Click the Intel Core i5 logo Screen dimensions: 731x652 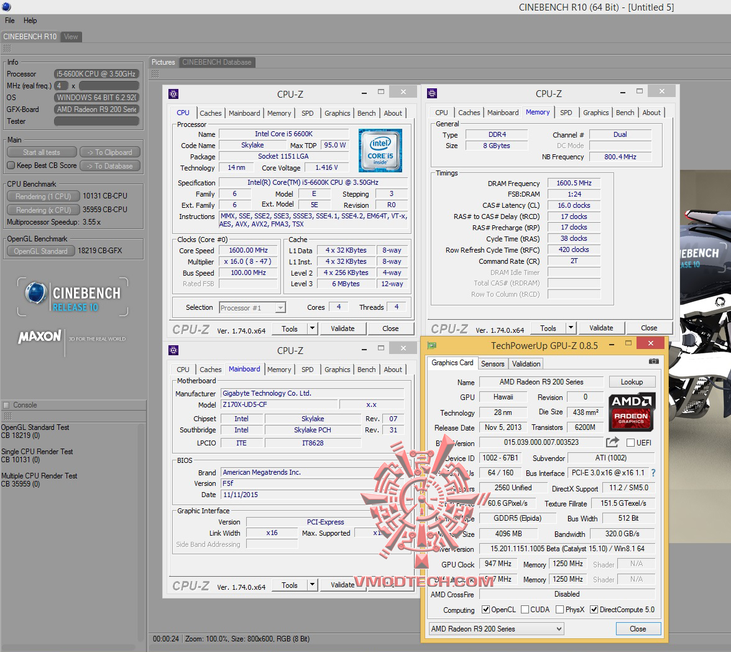point(380,151)
